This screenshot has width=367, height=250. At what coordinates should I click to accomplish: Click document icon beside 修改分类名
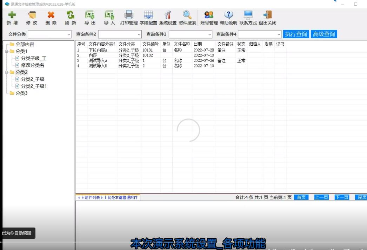pyautogui.click(x=17, y=65)
